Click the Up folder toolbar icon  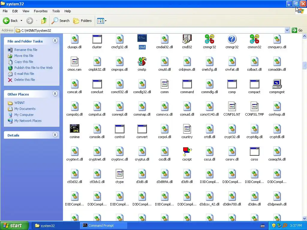pos(44,21)
